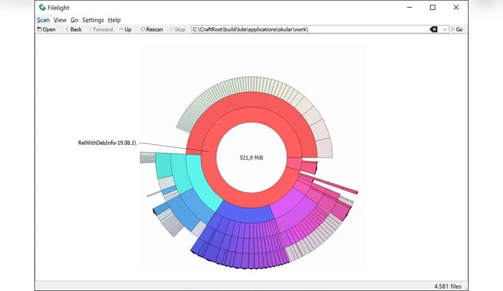Expand the location history dropdown
The height and width of the screenshot is (291, 503).
[445, 29]
